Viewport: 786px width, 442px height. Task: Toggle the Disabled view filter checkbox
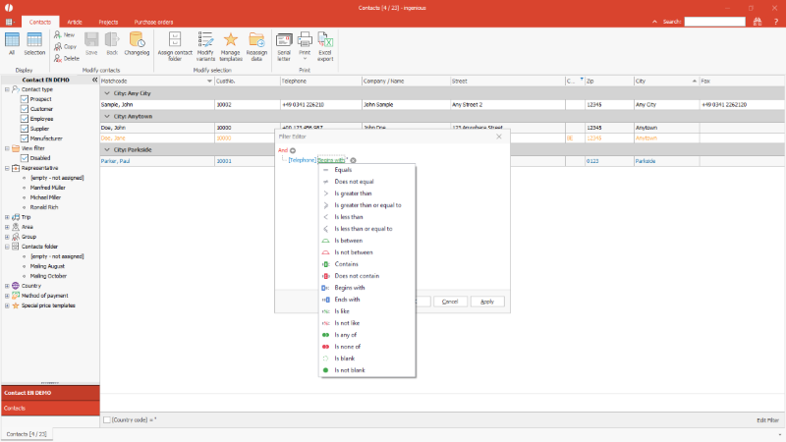click(25, 157)
